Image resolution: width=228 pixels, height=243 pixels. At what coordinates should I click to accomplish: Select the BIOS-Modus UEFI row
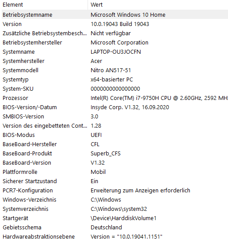pyautogui.click(x=115, y=135)
